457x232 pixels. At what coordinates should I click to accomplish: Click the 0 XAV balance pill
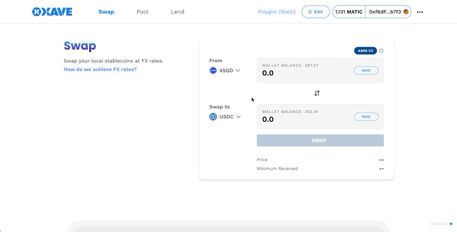click(315, 12)
